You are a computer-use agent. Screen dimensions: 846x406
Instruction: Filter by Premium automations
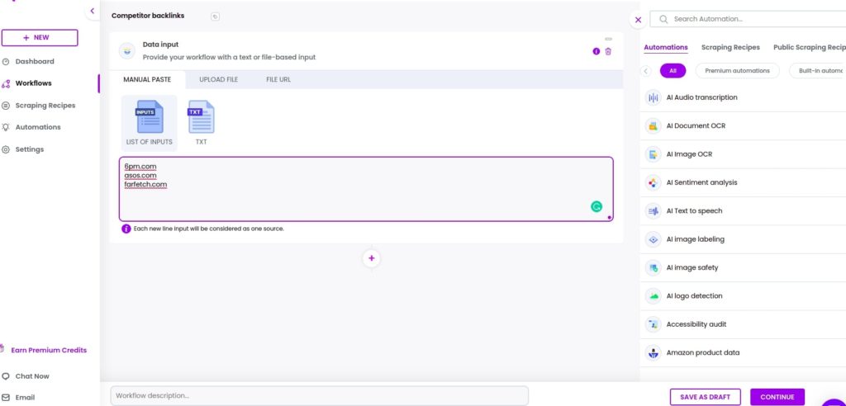click(737, 71)
